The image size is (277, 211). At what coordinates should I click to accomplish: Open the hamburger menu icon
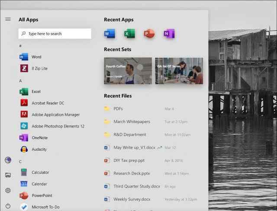coord(8,19)
